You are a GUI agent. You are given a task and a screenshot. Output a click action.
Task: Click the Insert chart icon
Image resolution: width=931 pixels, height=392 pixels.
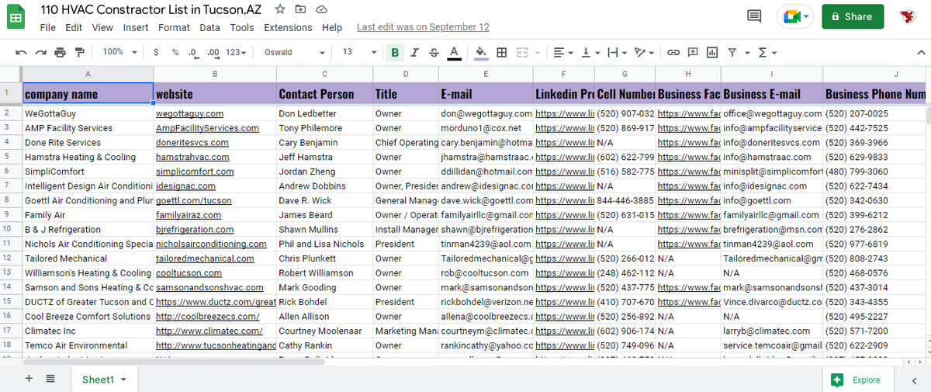[x=711, y=52]
